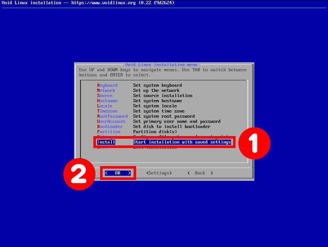Click the Back button
The width and height of the screenshot is (328, 247).
point(200,173)
